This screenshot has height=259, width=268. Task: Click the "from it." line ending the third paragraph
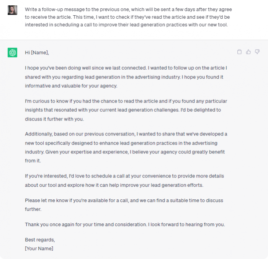33,161
